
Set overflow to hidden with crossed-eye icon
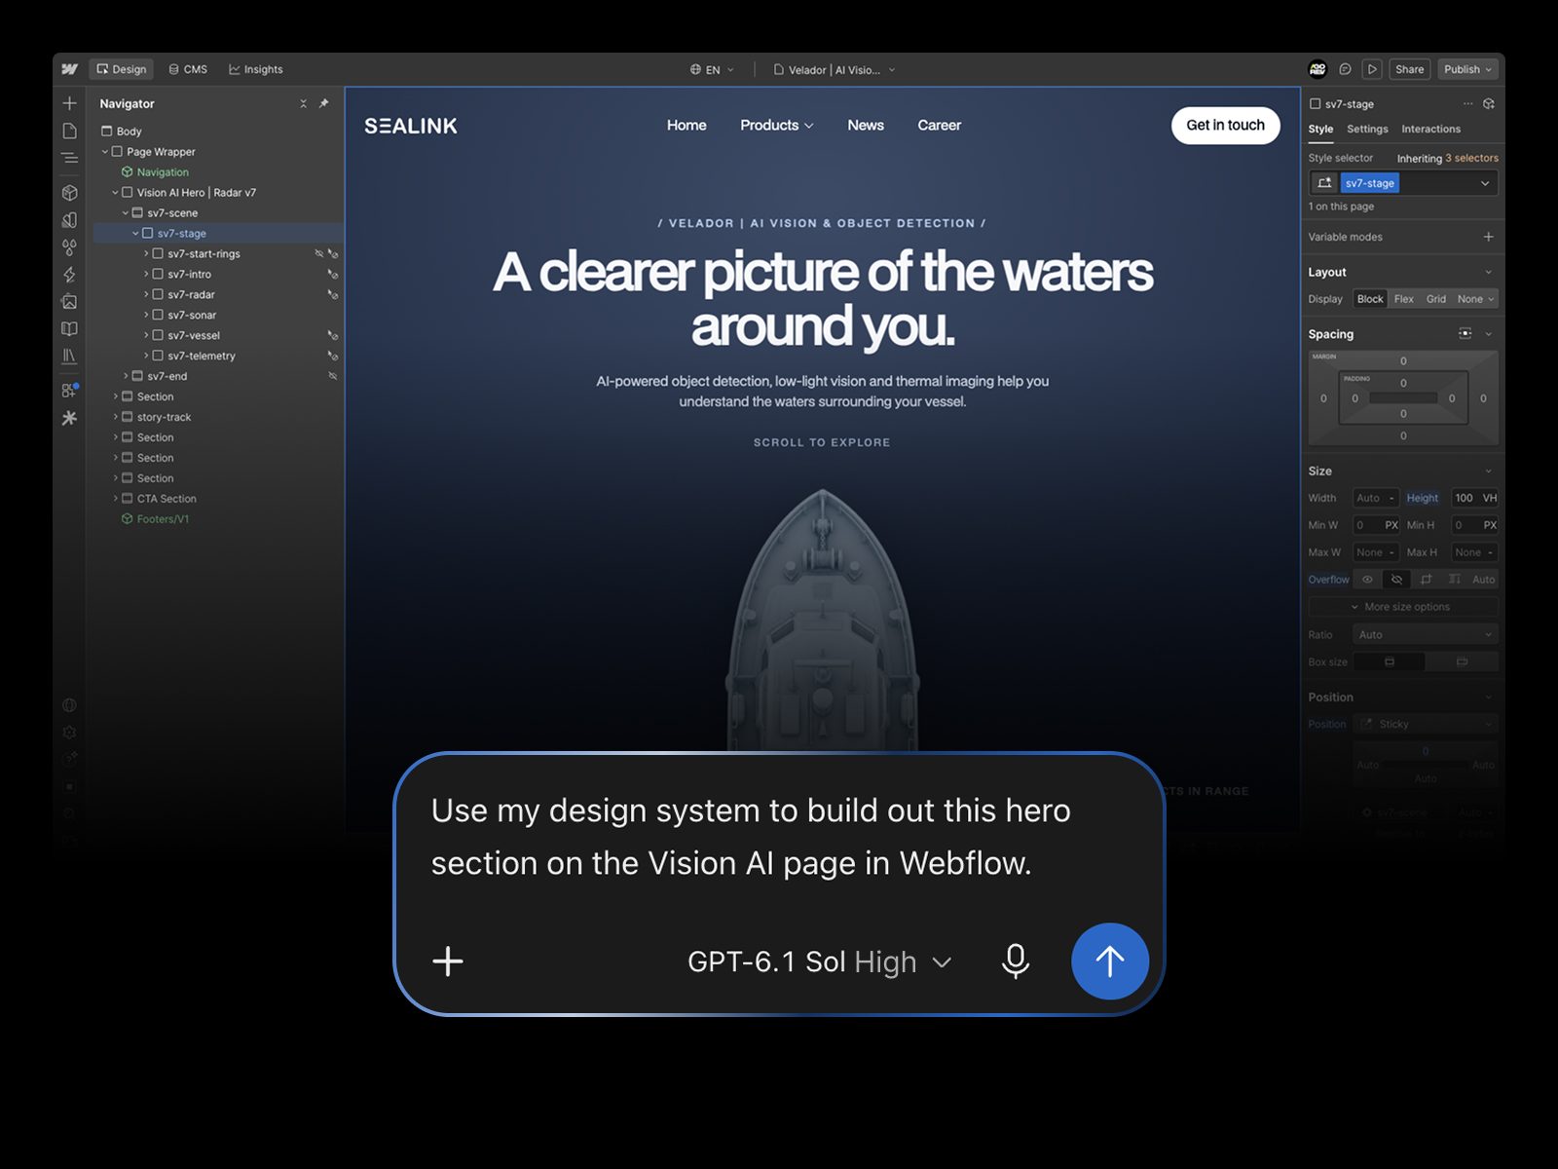[1396, 580]
